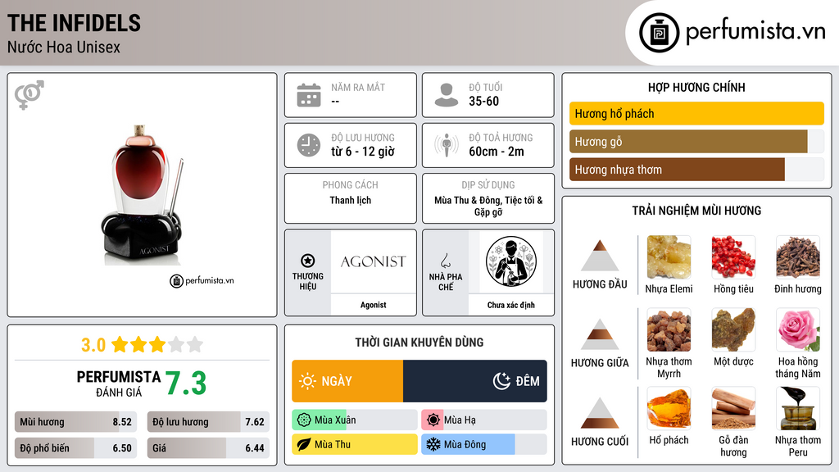Viewport: 839px width, 472px height.
Task: Click the Hợp hương chính heading
Action: point(696,87)
